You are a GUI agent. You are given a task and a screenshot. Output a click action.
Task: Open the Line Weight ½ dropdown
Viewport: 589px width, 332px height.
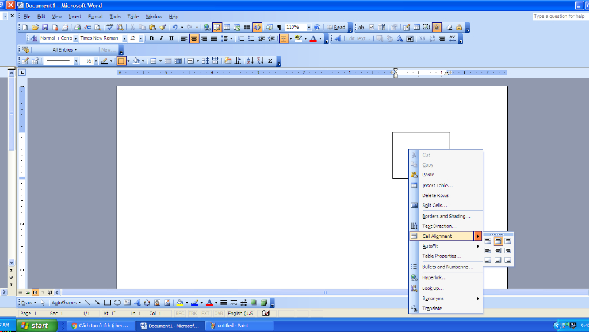(x=96, y=61)
